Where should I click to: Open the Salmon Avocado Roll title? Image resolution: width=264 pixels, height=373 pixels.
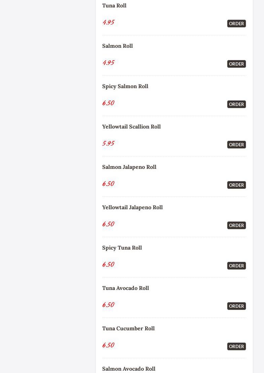[129, 369]
